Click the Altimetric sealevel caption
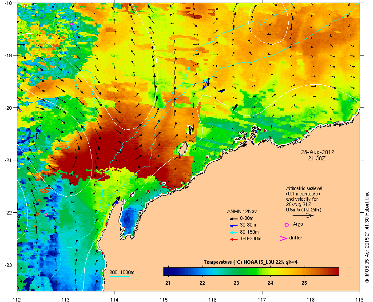This screenshot has height=302, width=373. coord(304,199)
